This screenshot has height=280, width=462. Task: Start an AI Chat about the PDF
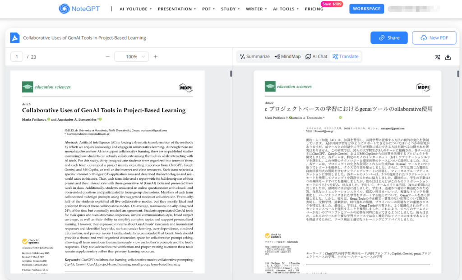click(316, 56)
